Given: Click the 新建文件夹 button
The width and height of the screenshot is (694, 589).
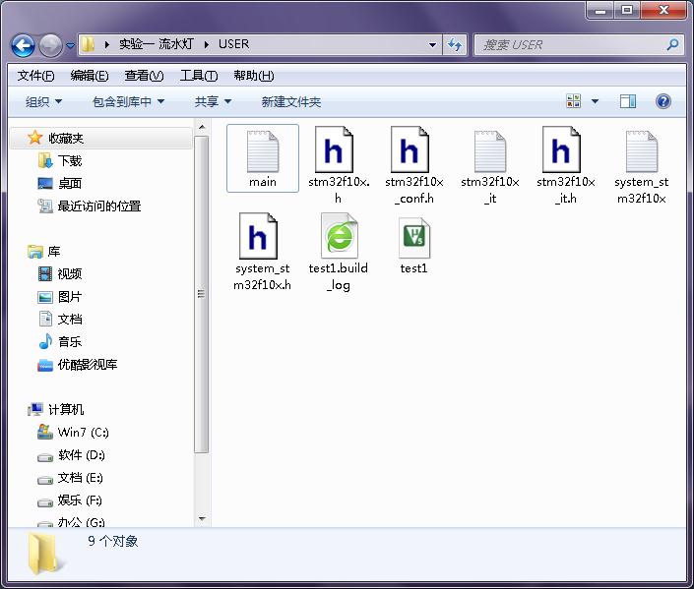Looking at the screenshot, I should tap(290, 101).
